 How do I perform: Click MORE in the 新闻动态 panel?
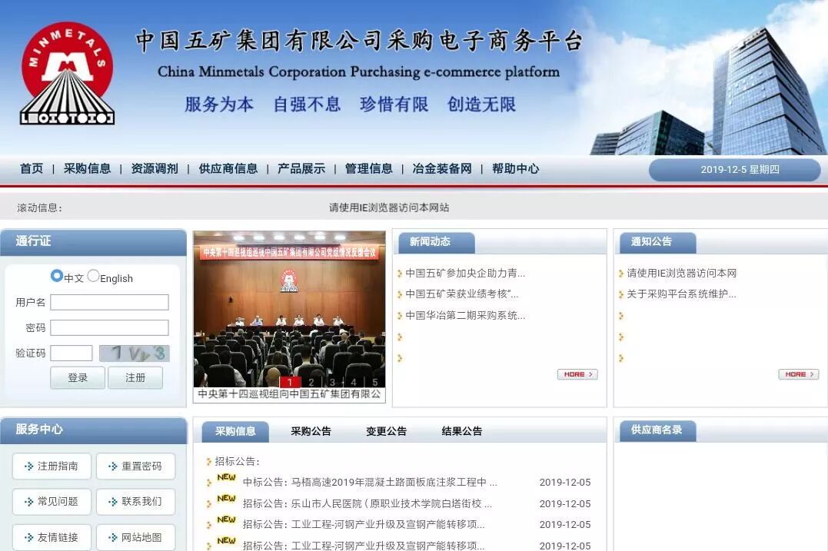click(x=577, y=374)
